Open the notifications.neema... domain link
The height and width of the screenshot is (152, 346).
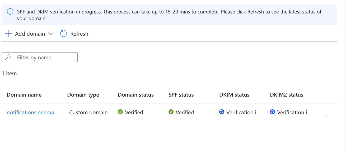tap(32, 112)
